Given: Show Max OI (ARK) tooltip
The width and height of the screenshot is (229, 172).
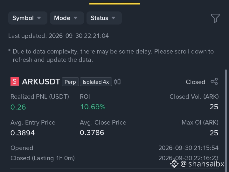Looking at the screenshot, I should tap(200, 123).
